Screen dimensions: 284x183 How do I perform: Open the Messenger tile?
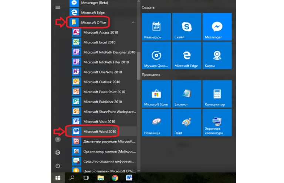click(217, 26)
